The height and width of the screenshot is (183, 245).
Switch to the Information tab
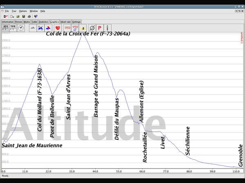[x=8, y=22]
